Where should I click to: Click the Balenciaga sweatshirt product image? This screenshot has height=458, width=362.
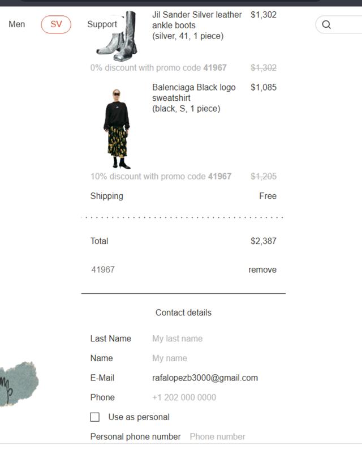click(117, 129)
